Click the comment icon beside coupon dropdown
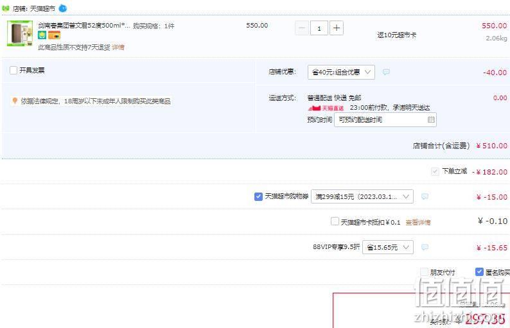This screenshot has height=328, width=510. [x=425, y=196]
